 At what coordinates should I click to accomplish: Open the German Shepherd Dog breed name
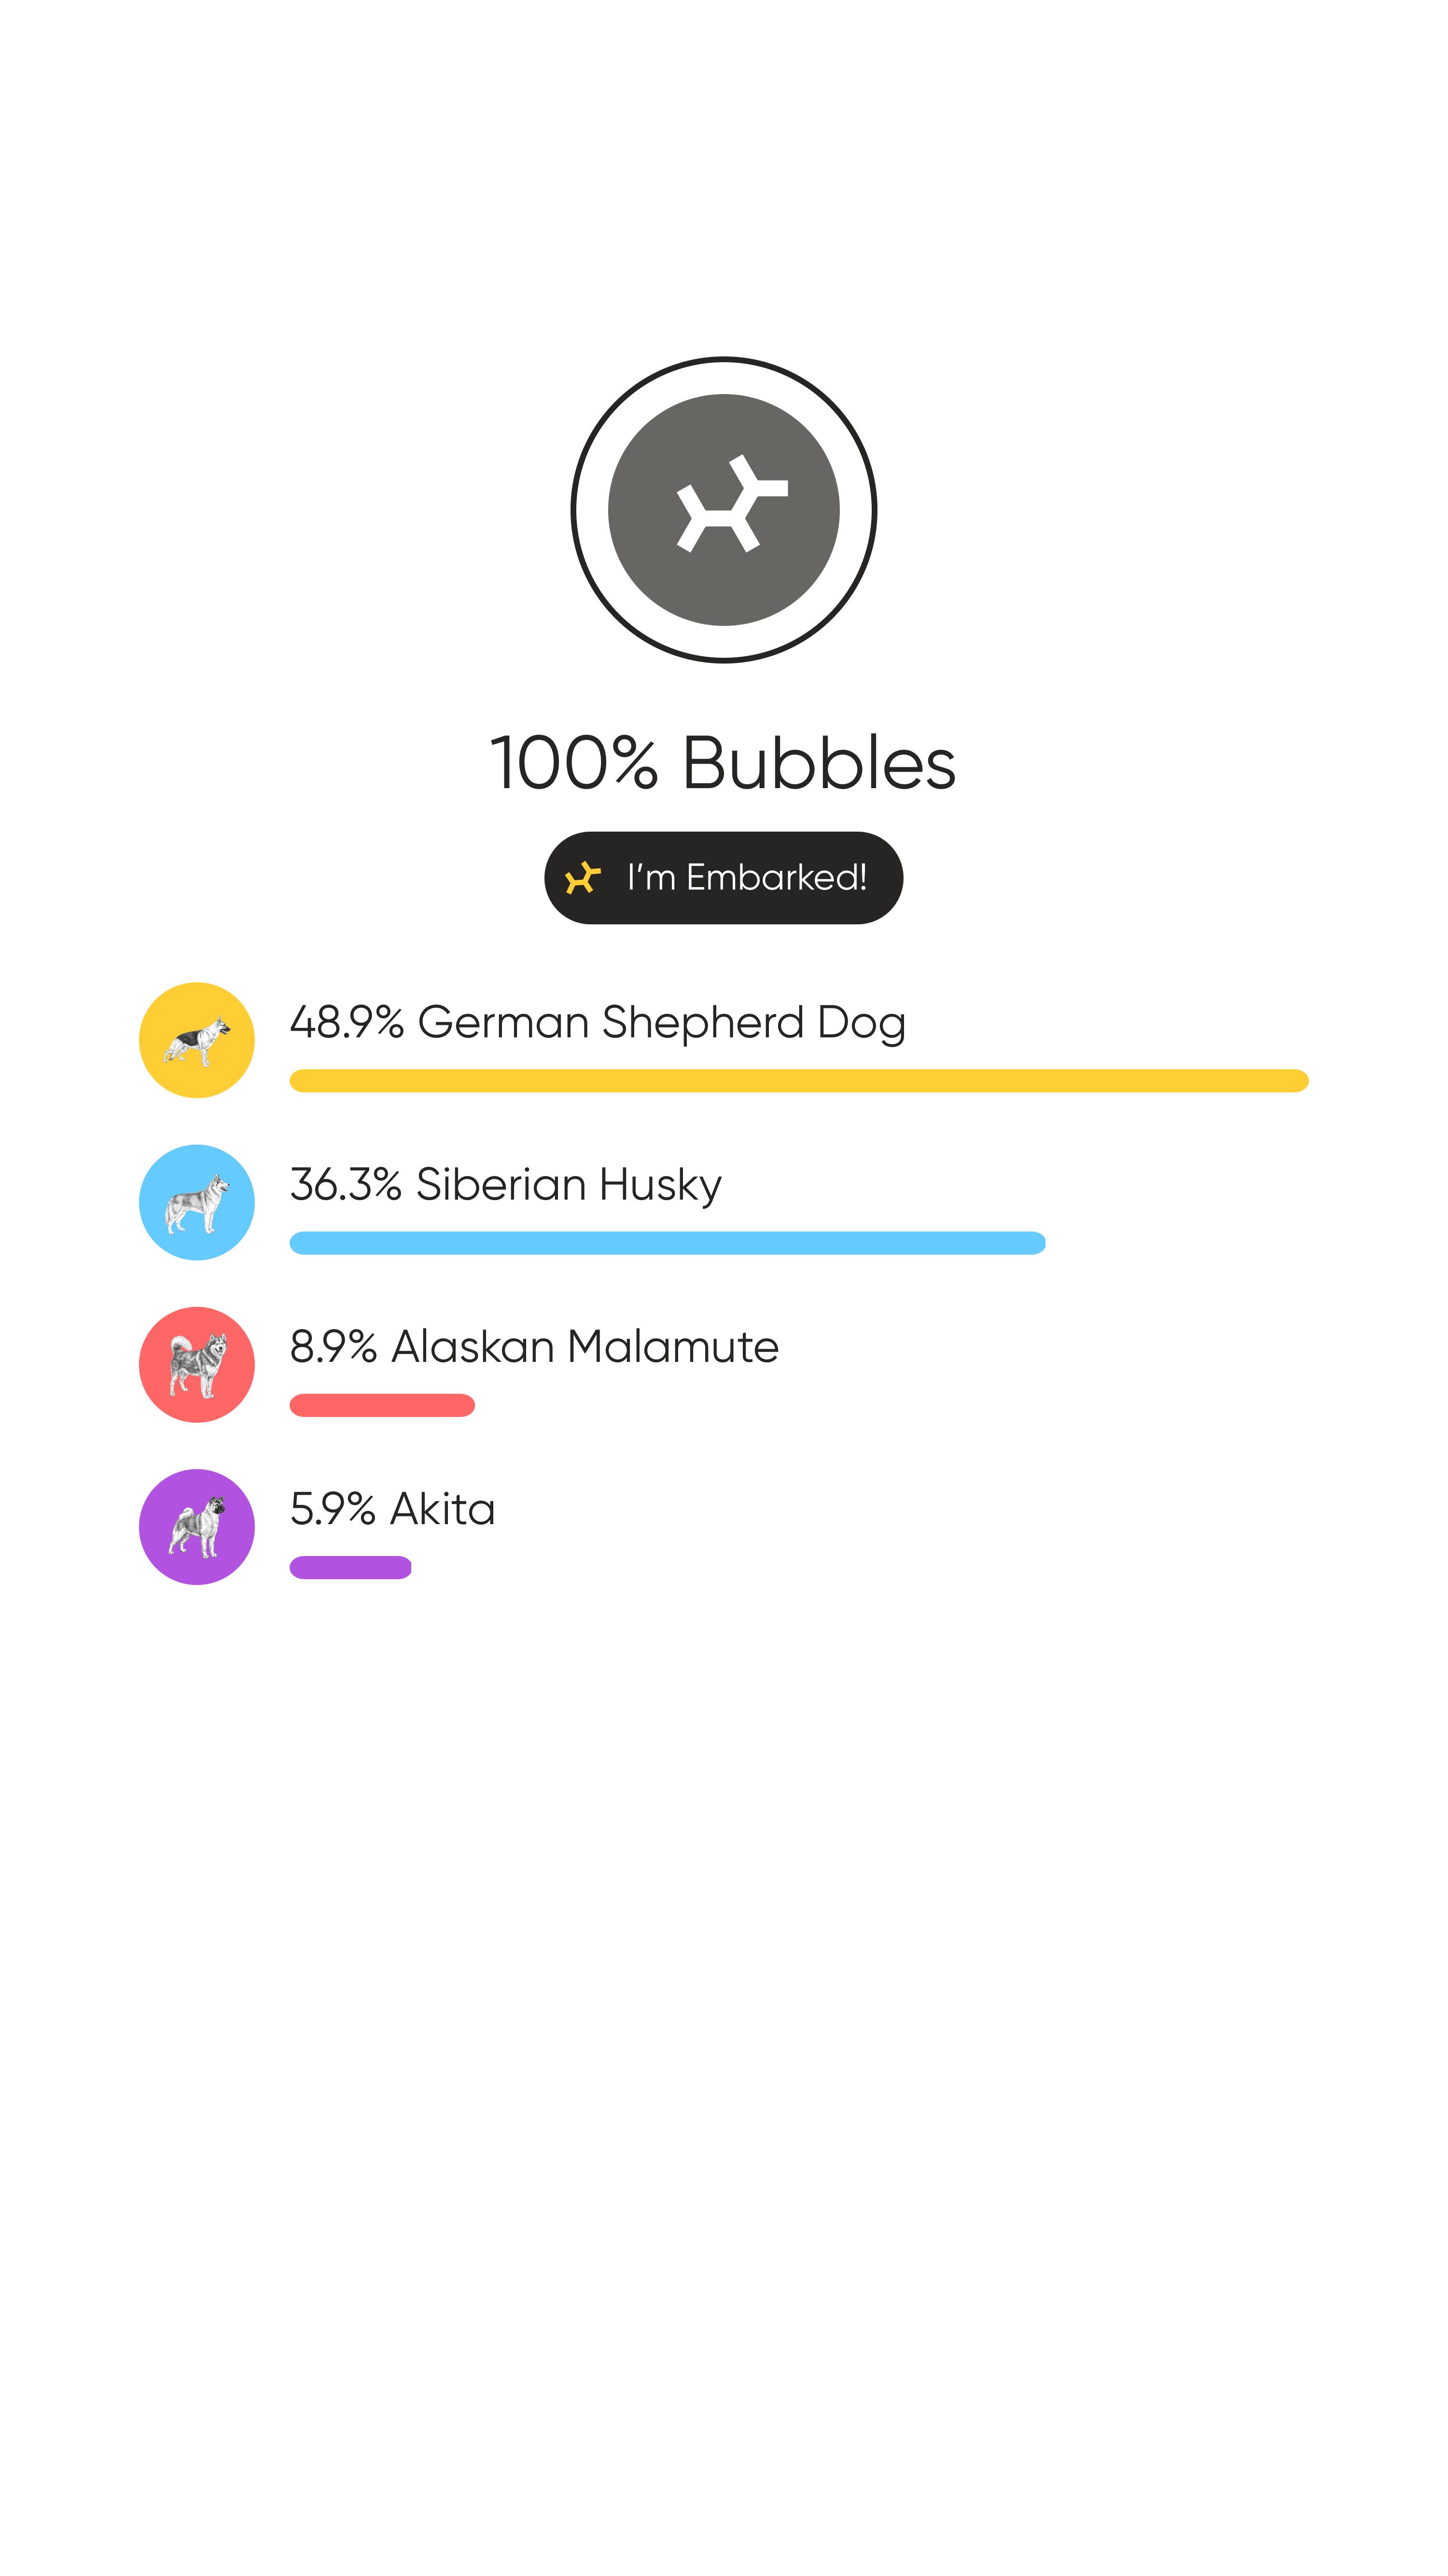(x=662, y=1023)
